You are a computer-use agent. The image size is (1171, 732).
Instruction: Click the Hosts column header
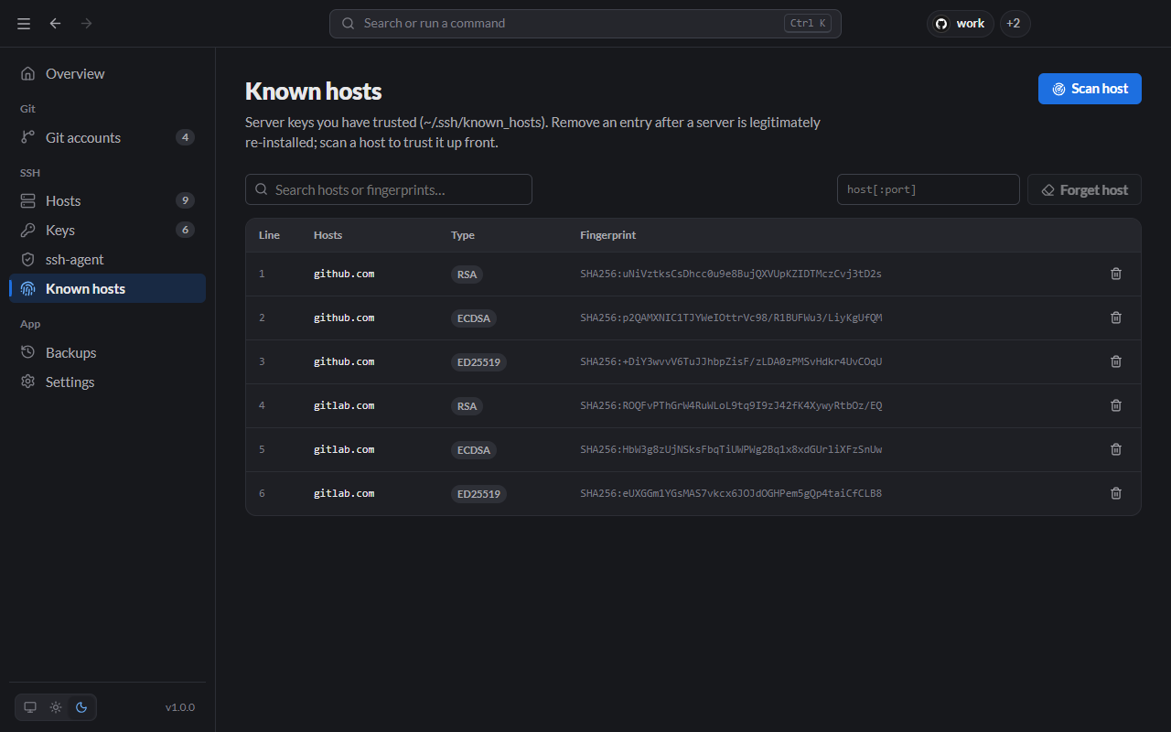328,235
